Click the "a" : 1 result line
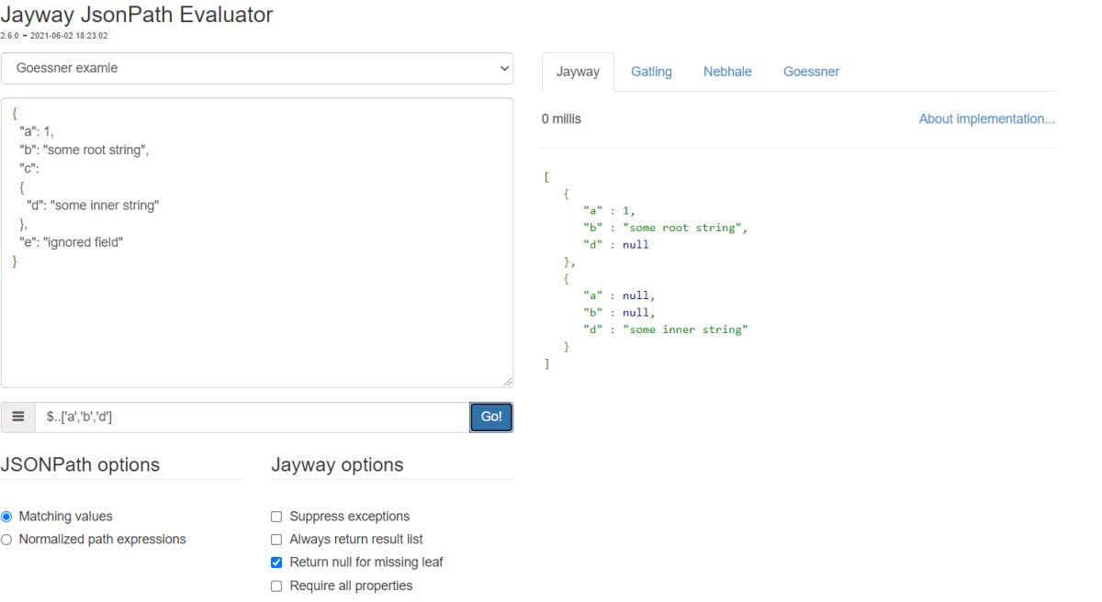1102x602 pixels. tap(610, 210)
